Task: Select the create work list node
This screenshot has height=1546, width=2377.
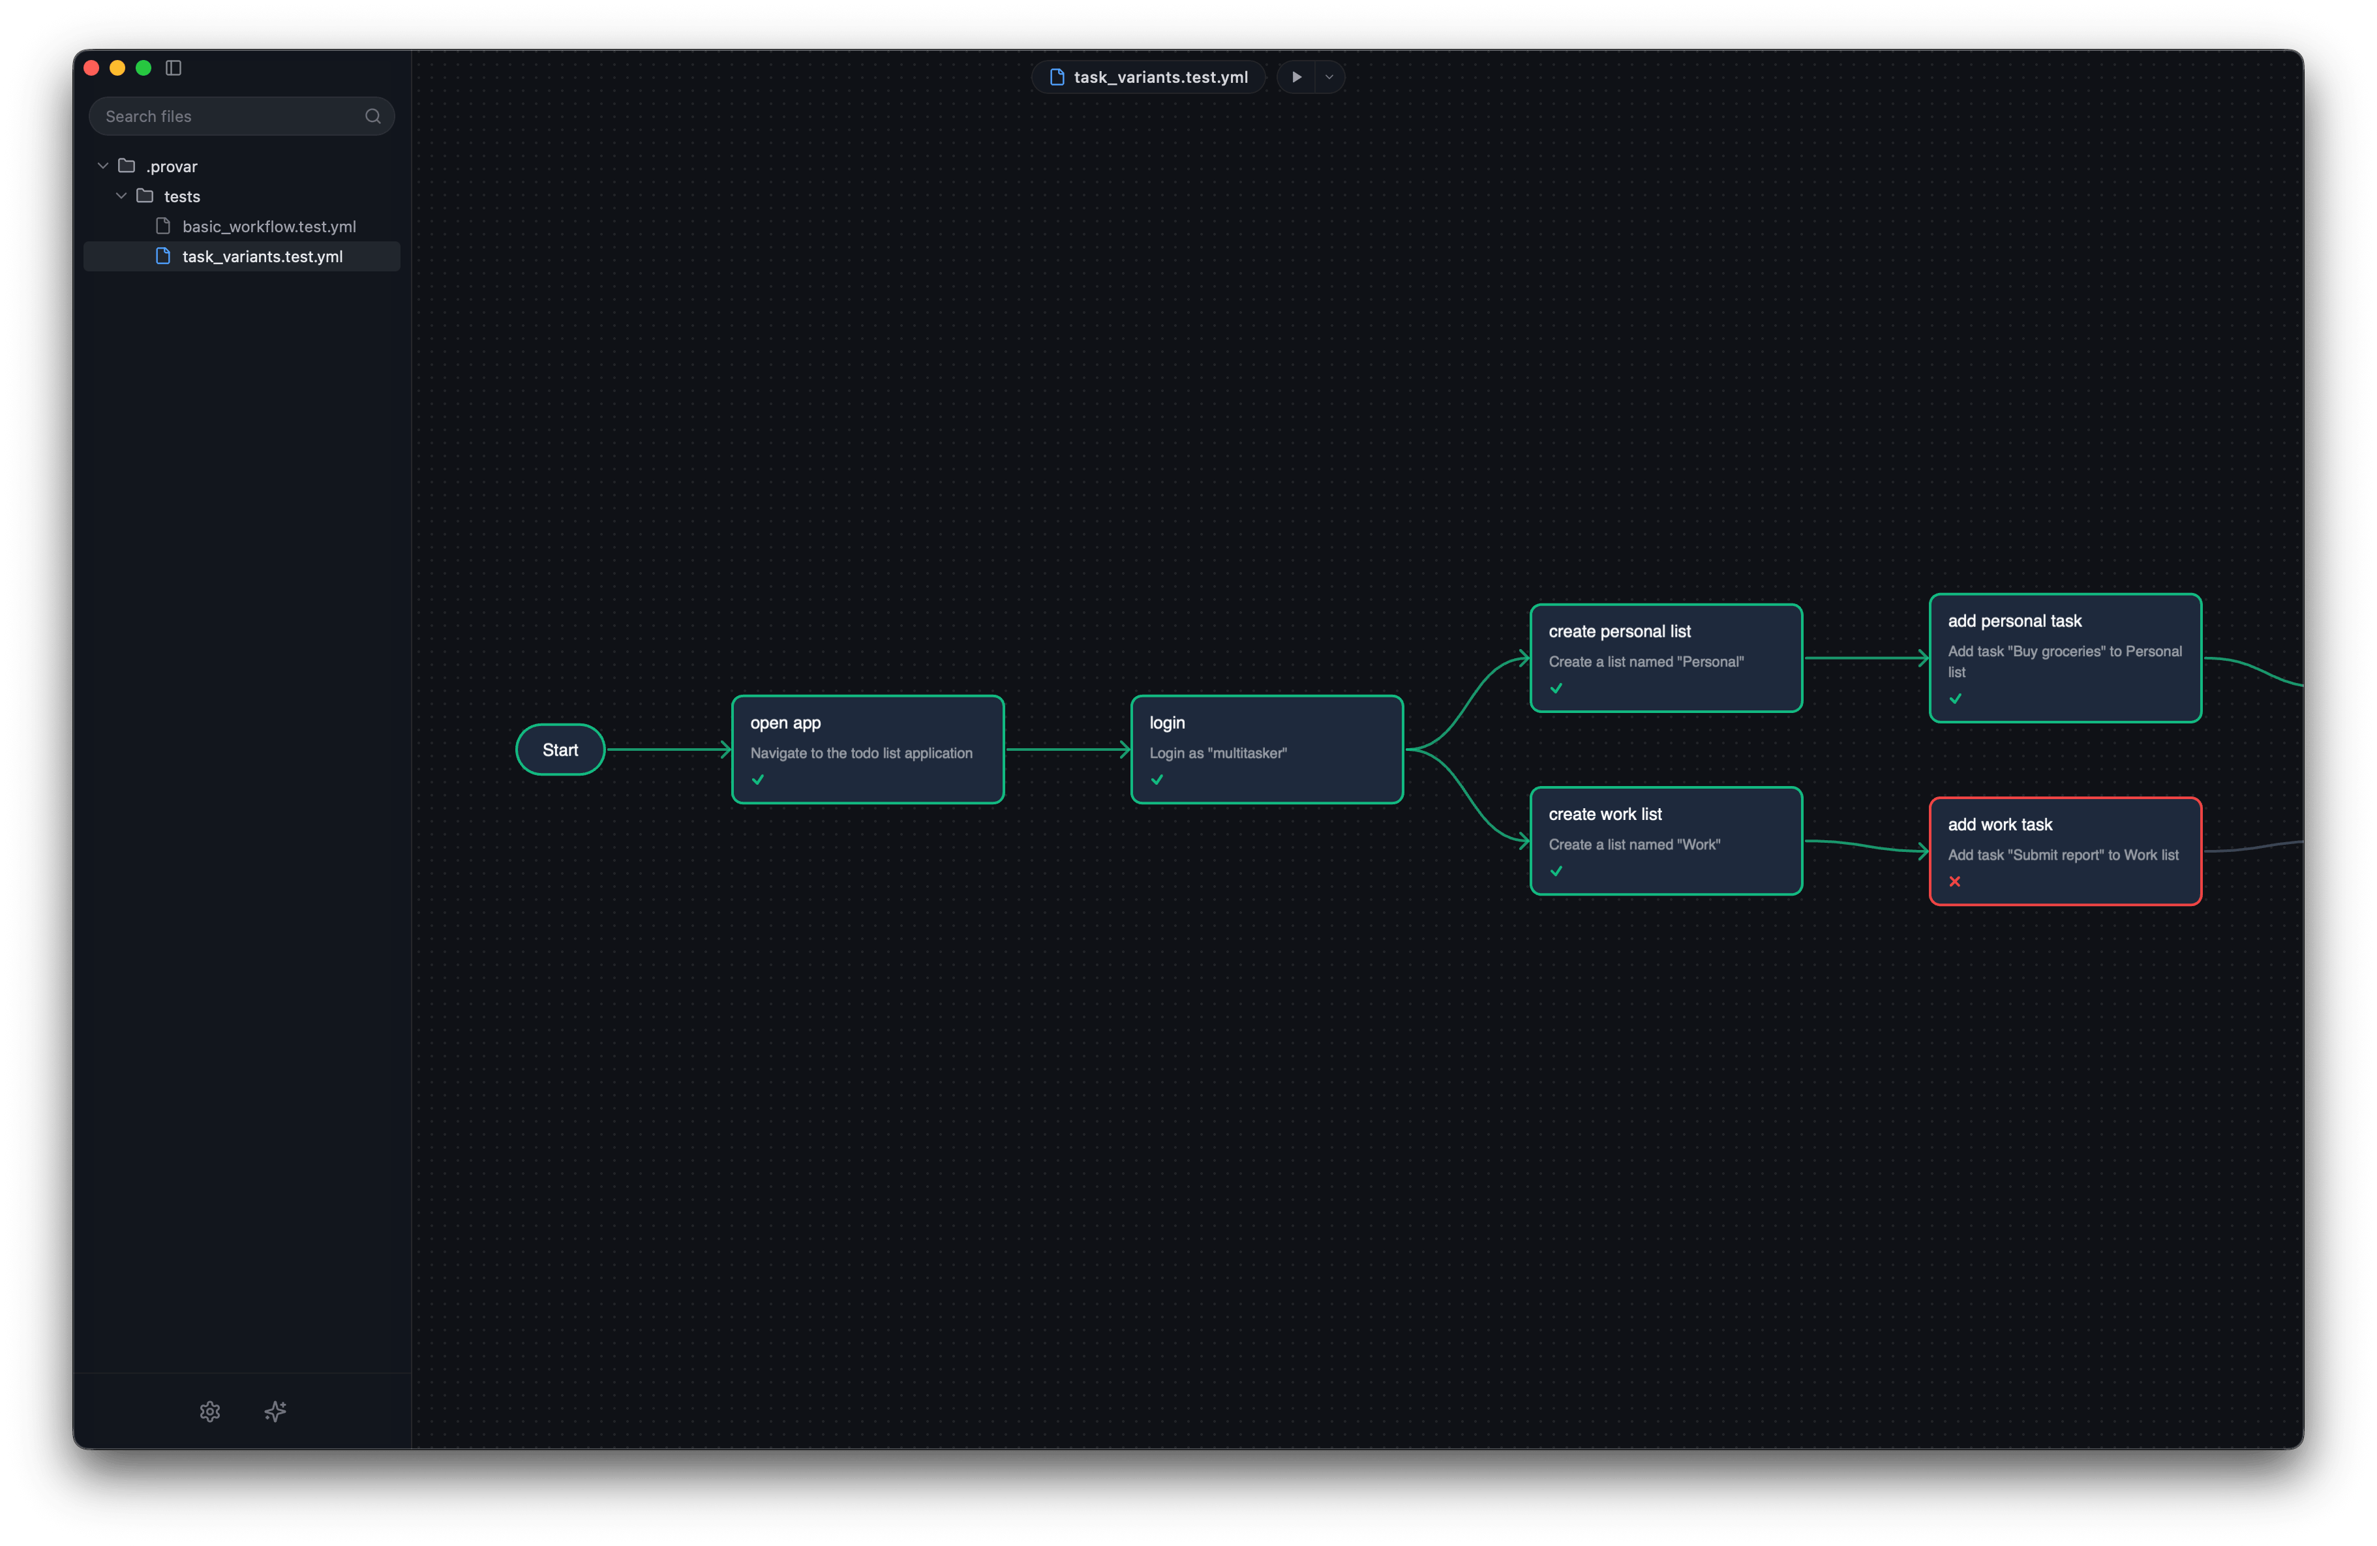Action: click(1666, 841)
